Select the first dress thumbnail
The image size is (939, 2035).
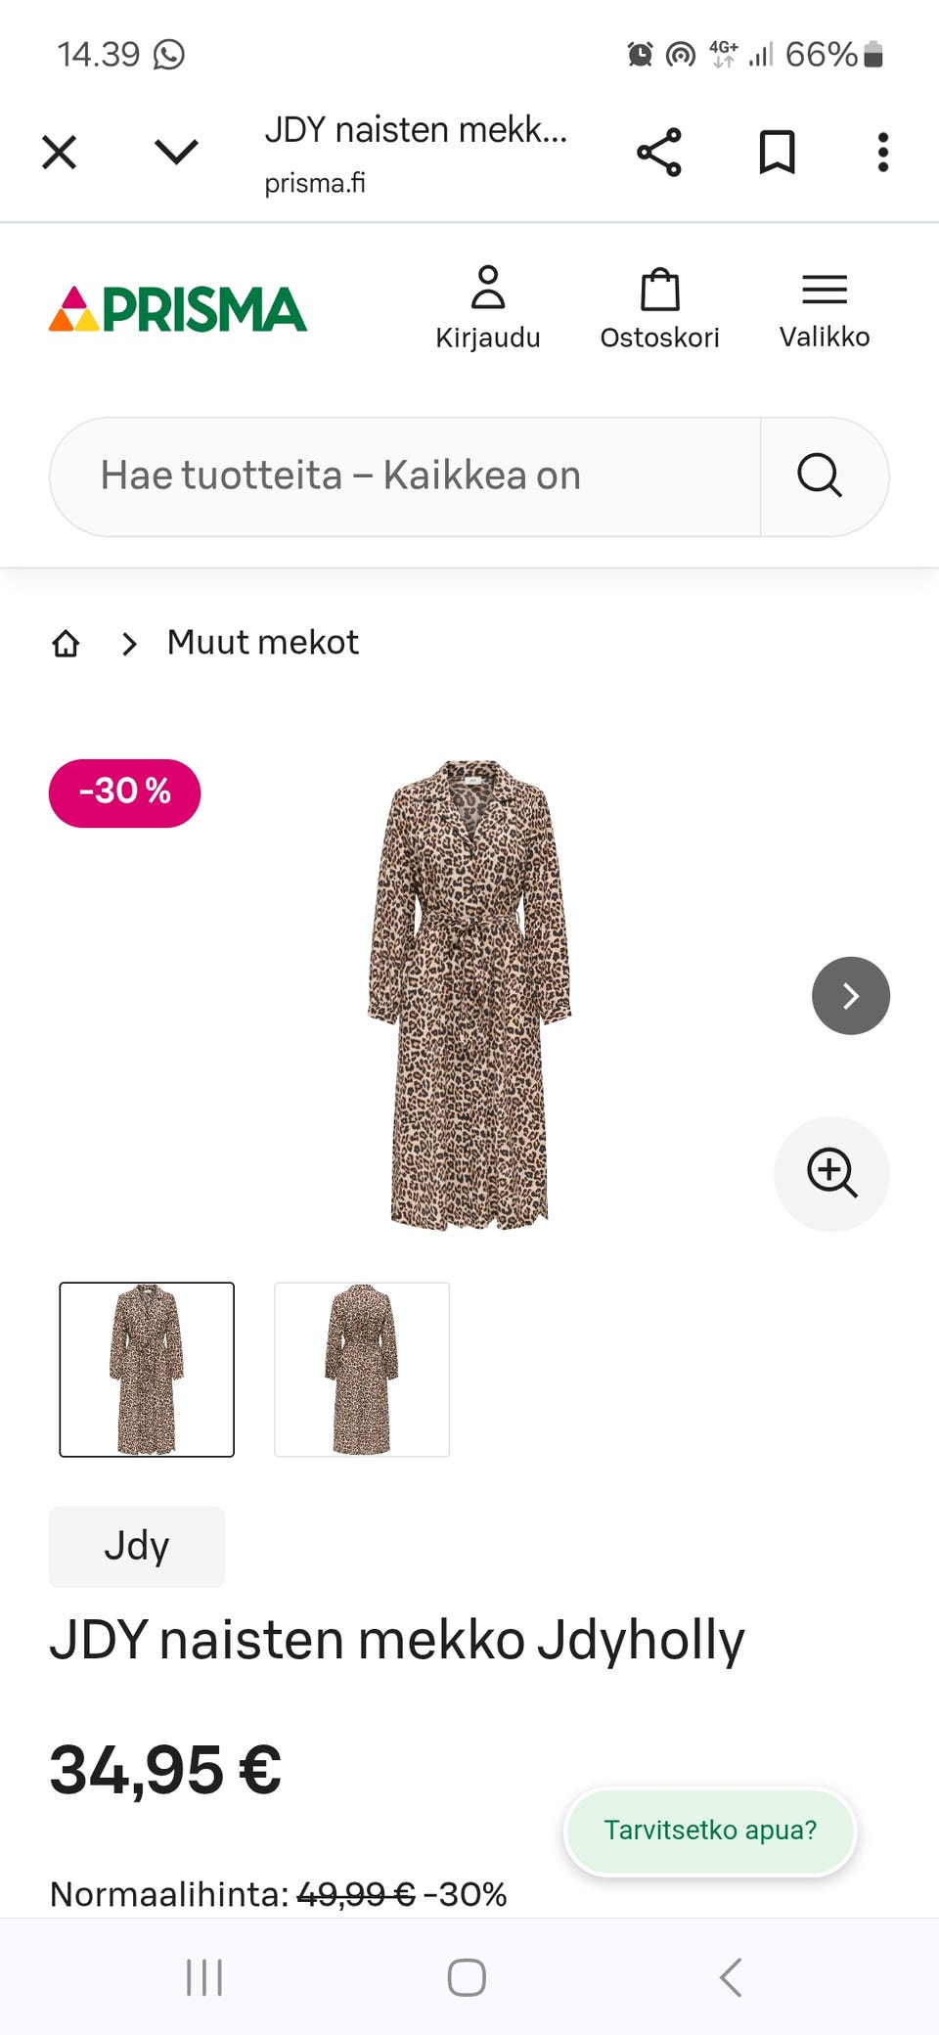pyautogui.click(x=147, y=1369)
